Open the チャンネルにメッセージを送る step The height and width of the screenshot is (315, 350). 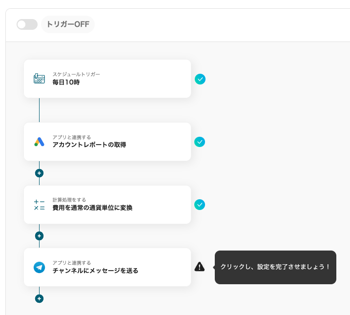[x=107, y=267]
